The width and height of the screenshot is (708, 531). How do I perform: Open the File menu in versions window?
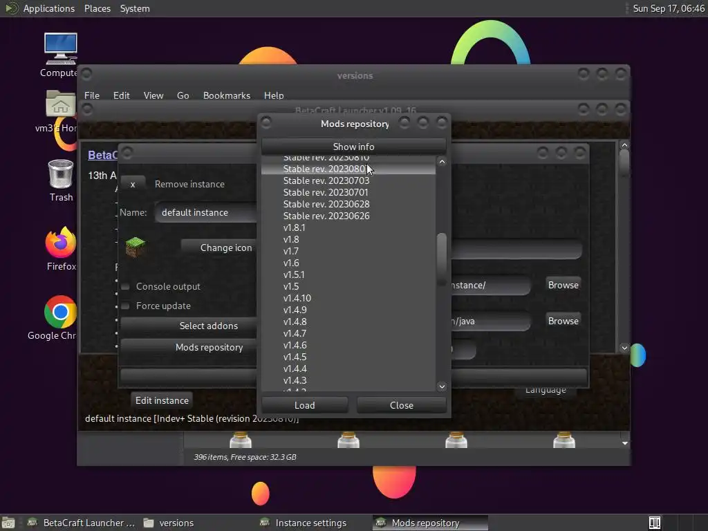pyautogui.click(x=92, y=95)
